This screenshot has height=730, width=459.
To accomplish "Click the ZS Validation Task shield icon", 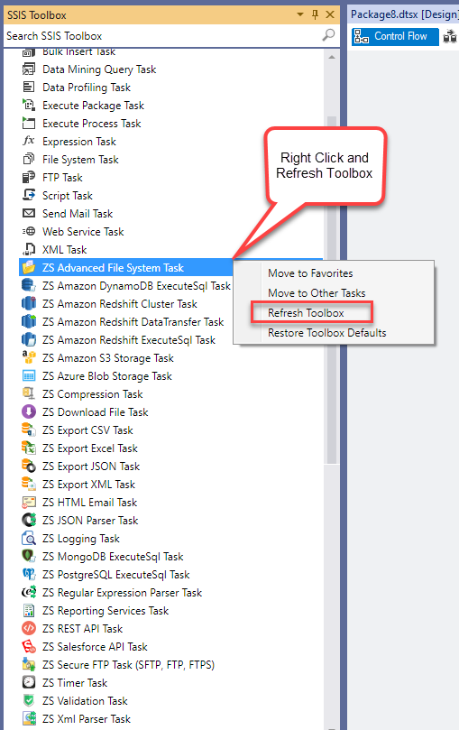I will point(29,700).
